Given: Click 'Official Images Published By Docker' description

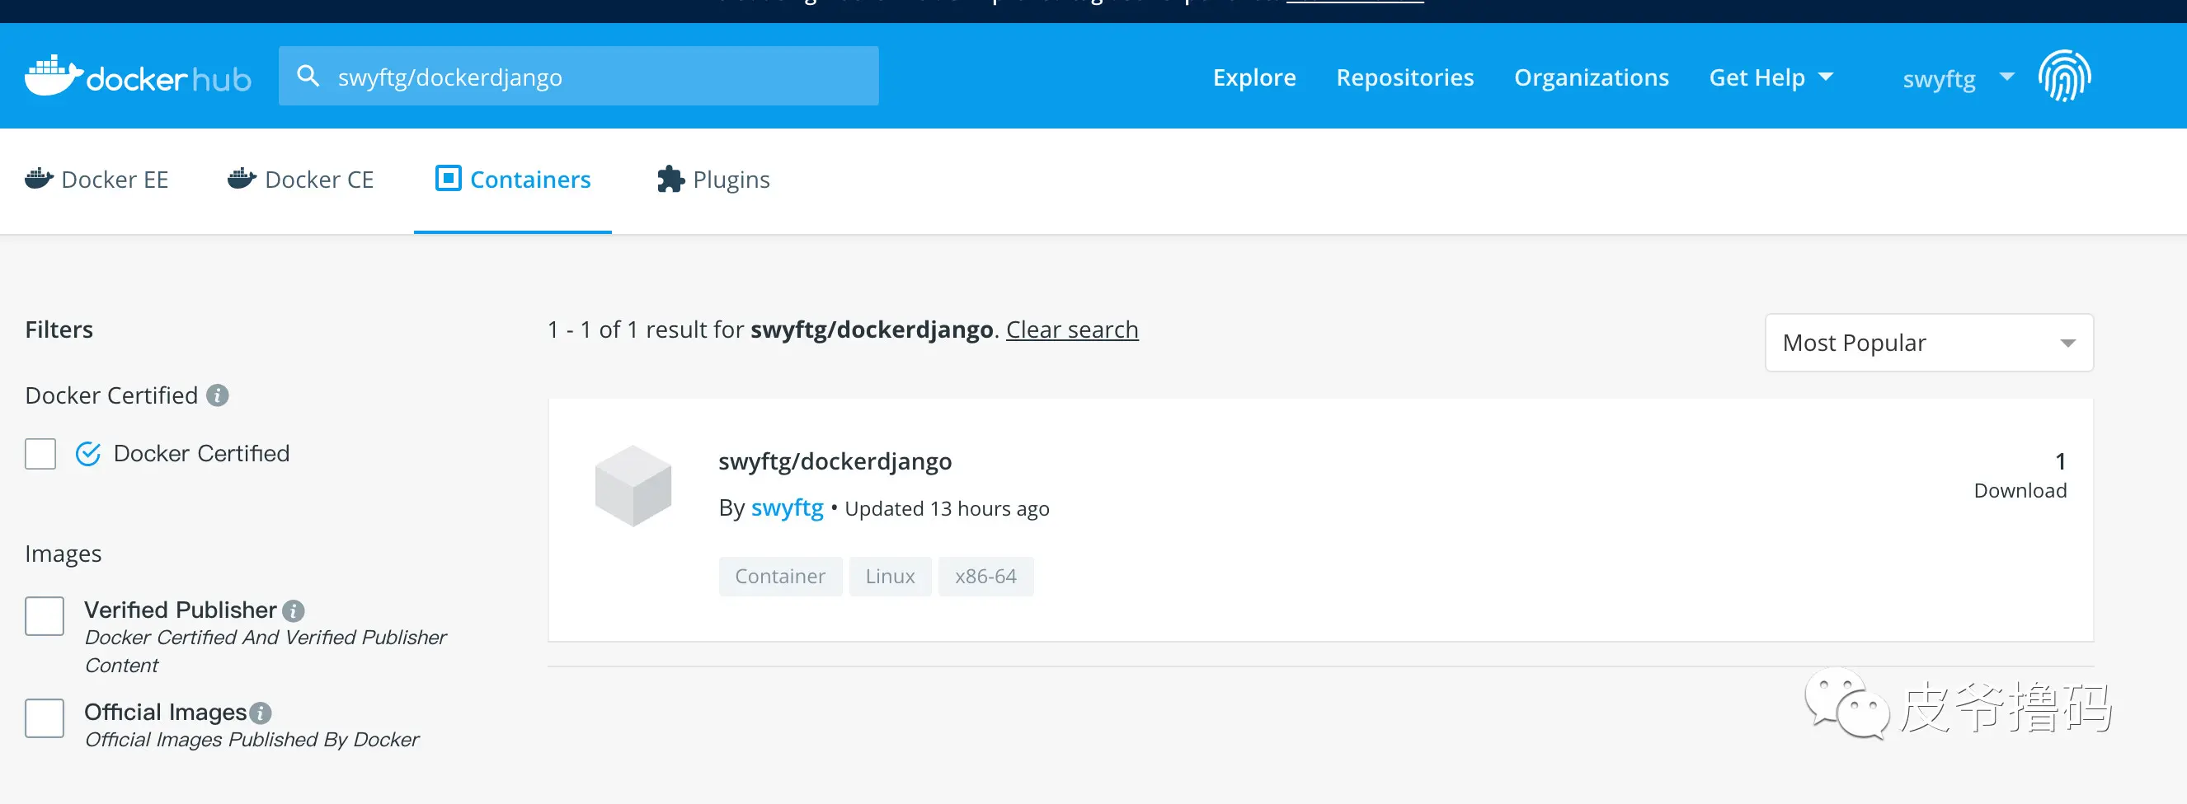Looking at the screenshot, I should [252, 740].
